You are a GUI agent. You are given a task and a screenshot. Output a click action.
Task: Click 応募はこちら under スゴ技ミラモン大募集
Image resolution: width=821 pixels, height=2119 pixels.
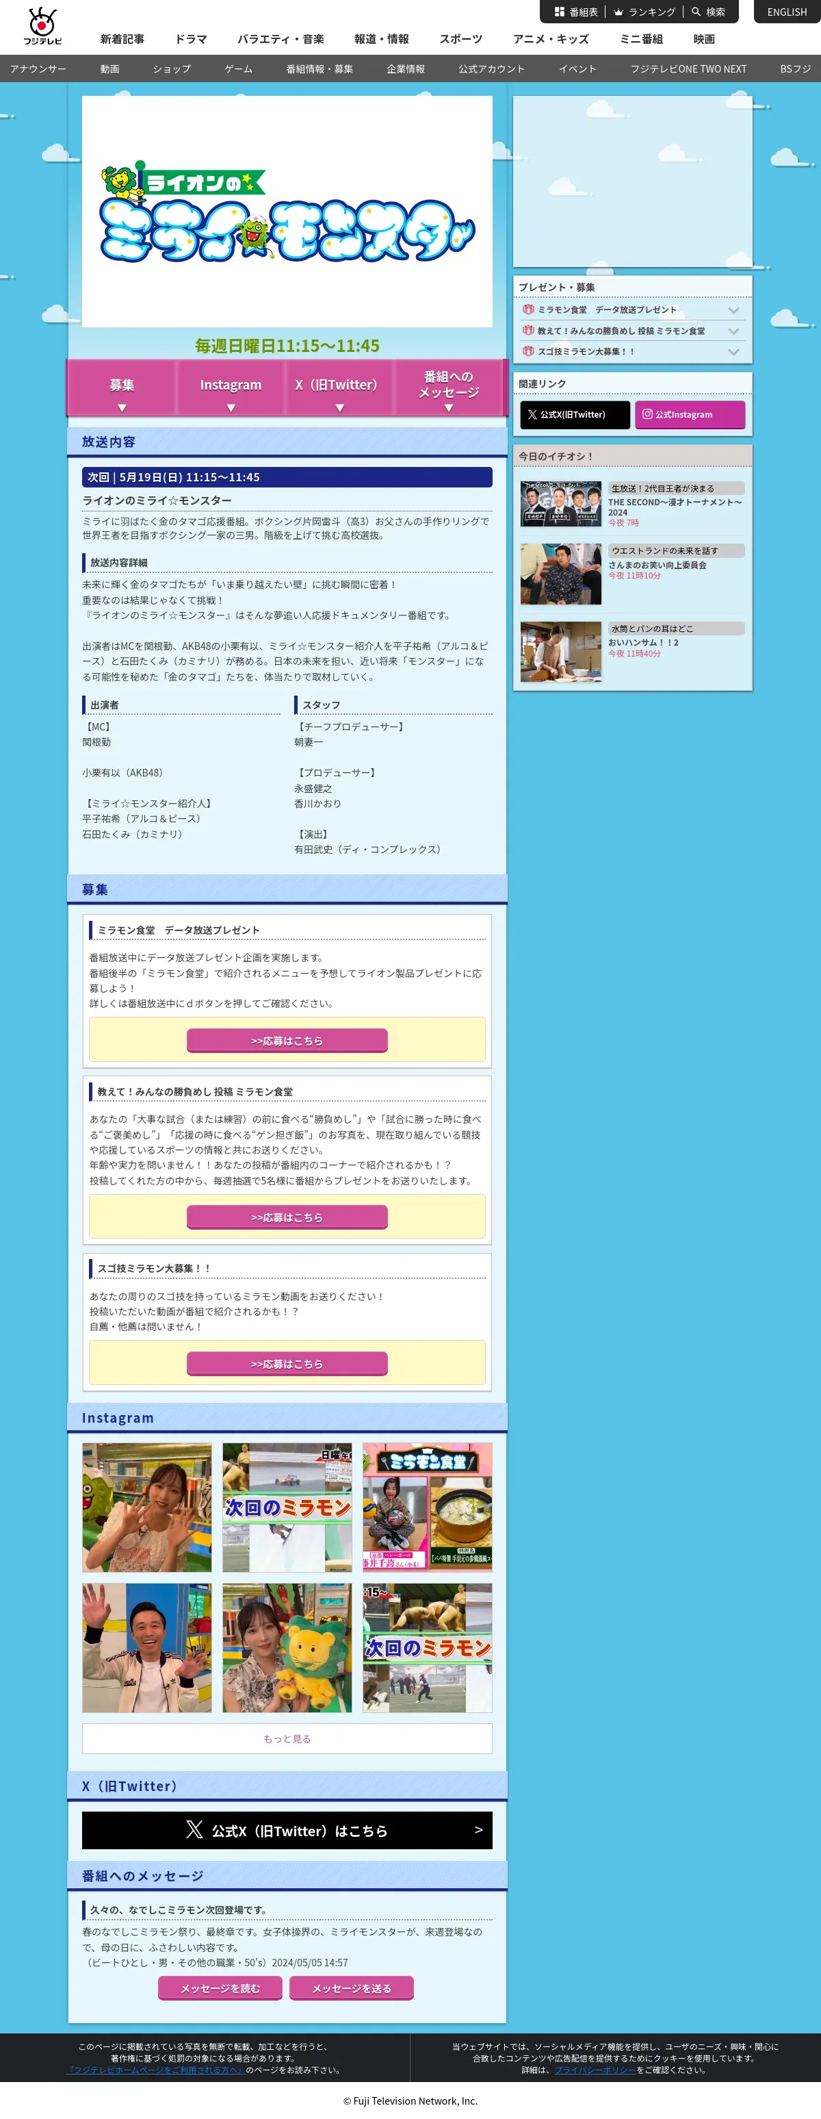pos(287,1364)
